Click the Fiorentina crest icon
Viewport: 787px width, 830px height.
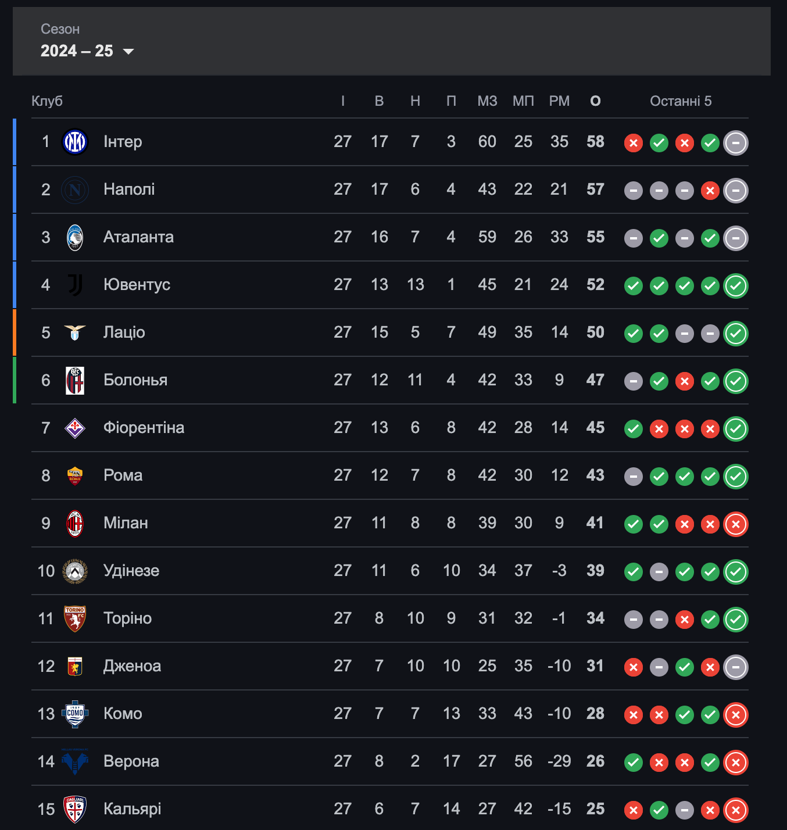[75, 428]
